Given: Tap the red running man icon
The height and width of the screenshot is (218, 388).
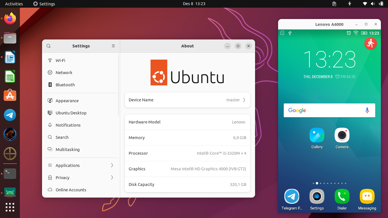Looking at the screenshot, I should pos(370,43).
